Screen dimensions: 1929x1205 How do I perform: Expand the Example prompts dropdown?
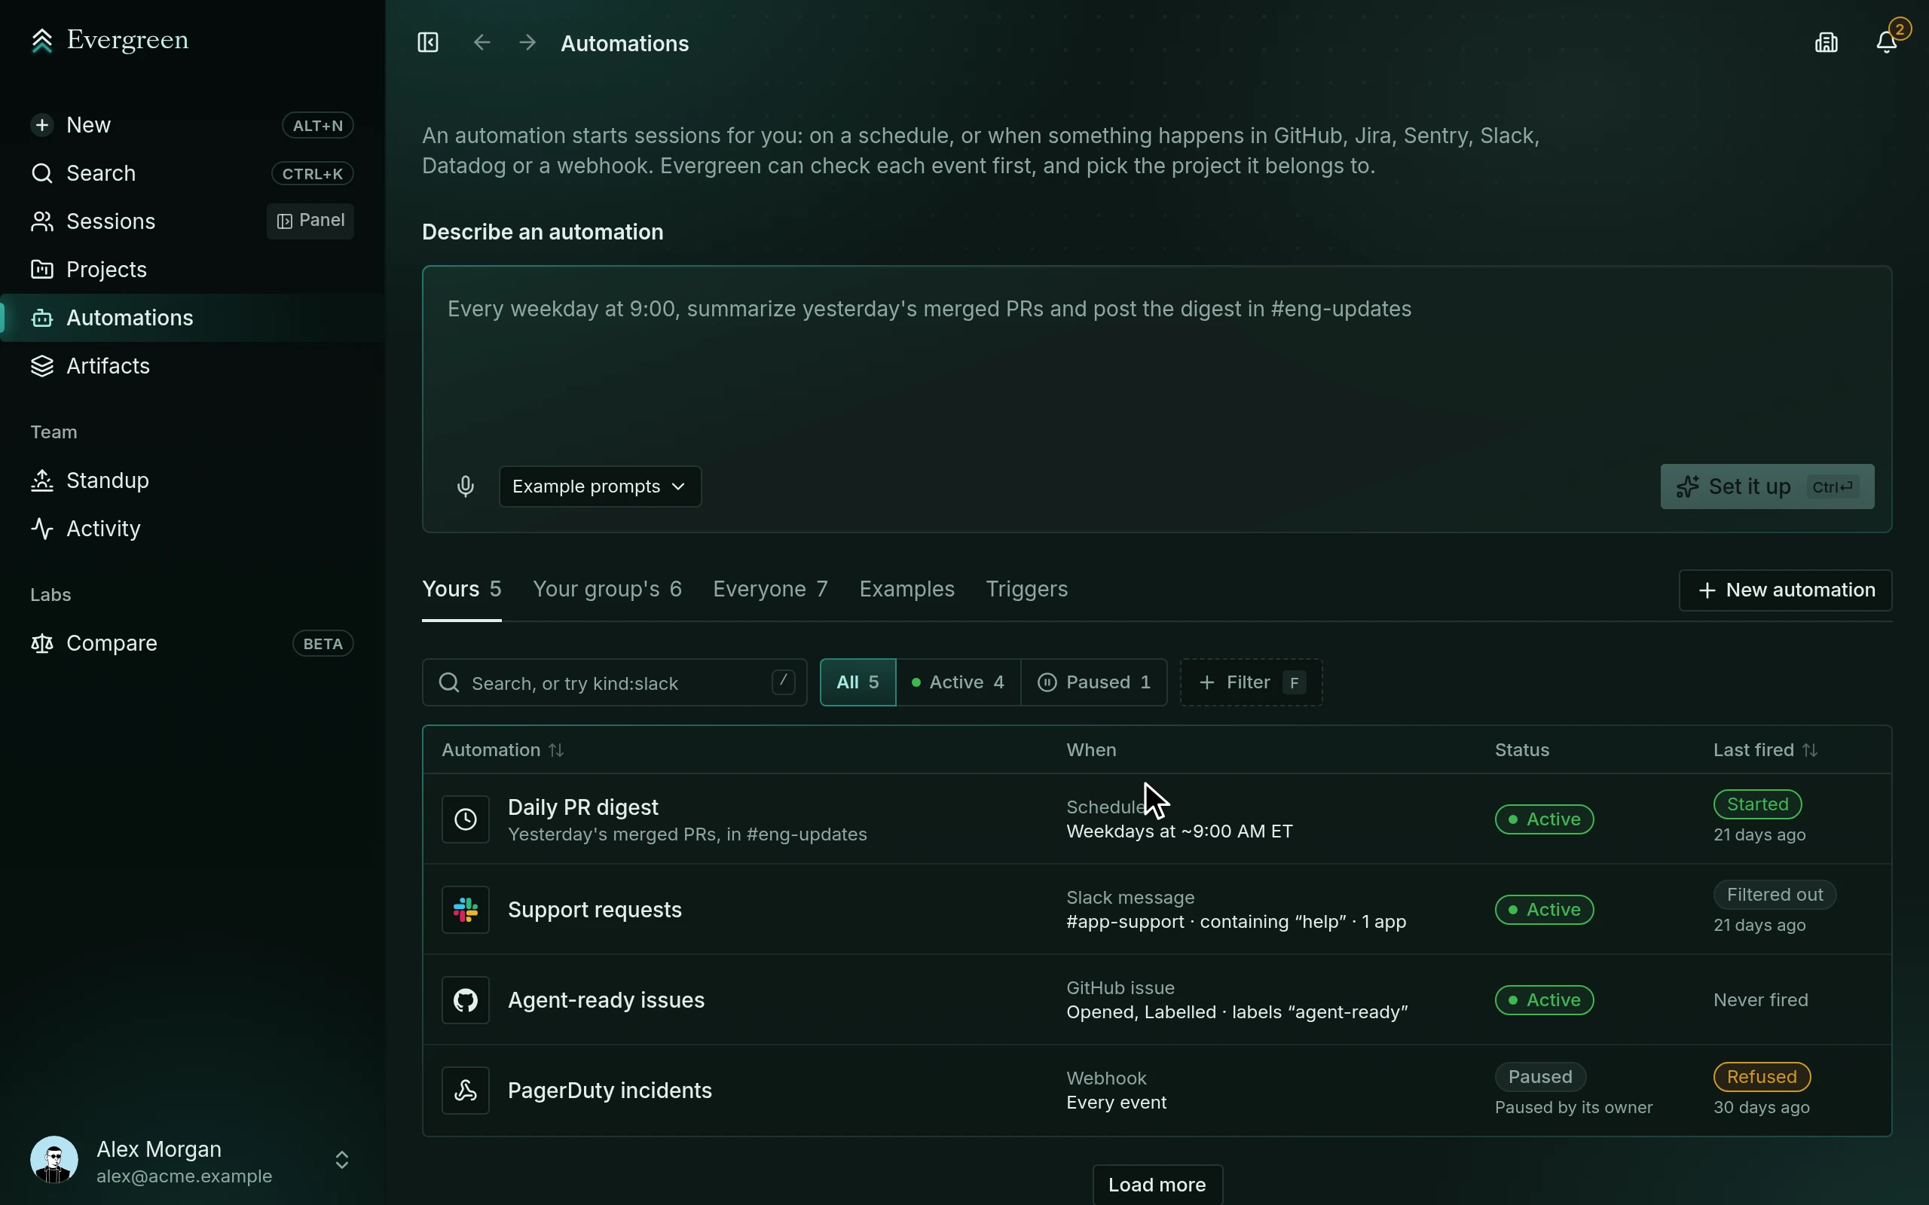600,487
